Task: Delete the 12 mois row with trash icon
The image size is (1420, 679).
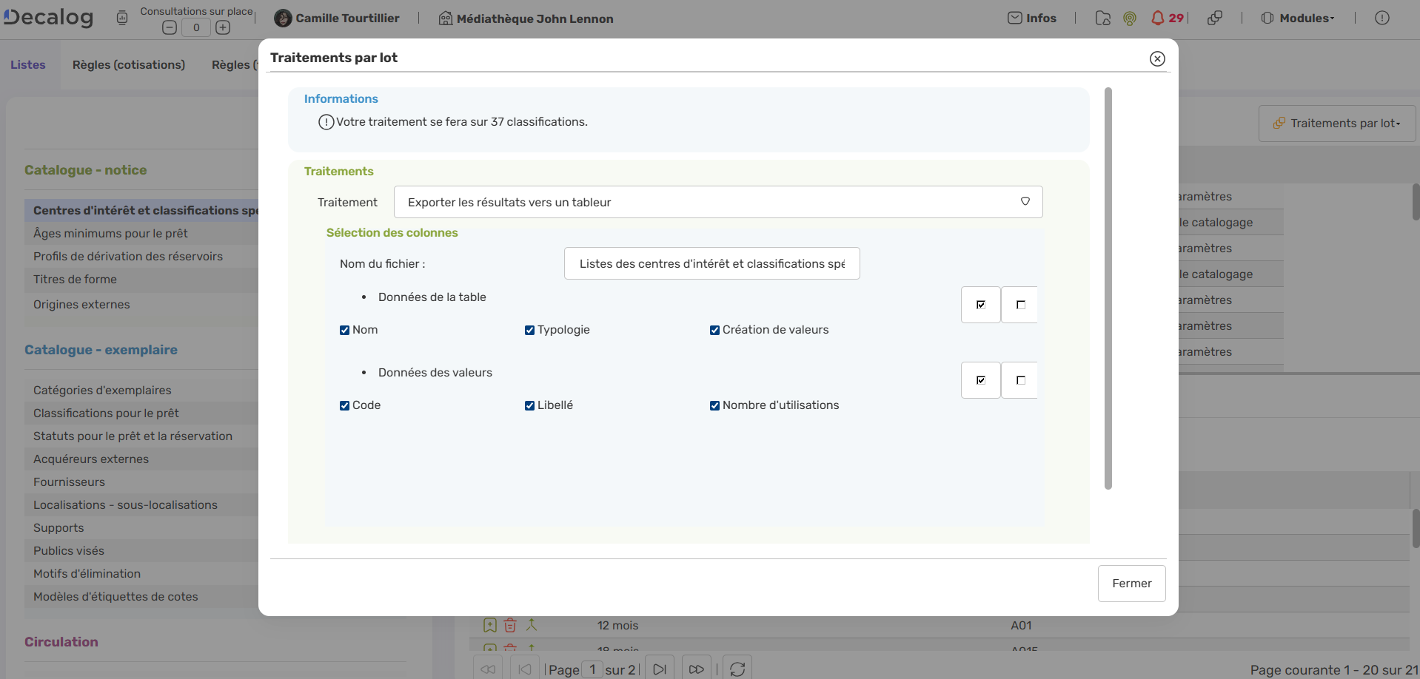Action: (509, 625)
